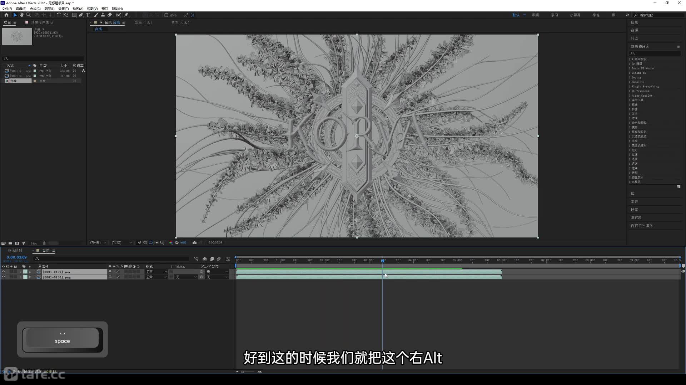Image resolution: width=686 pixels, height=385 pixels.
Task: Click the Home icon in the toolbar
Action: pyautogui.click(x=6, y=15)
